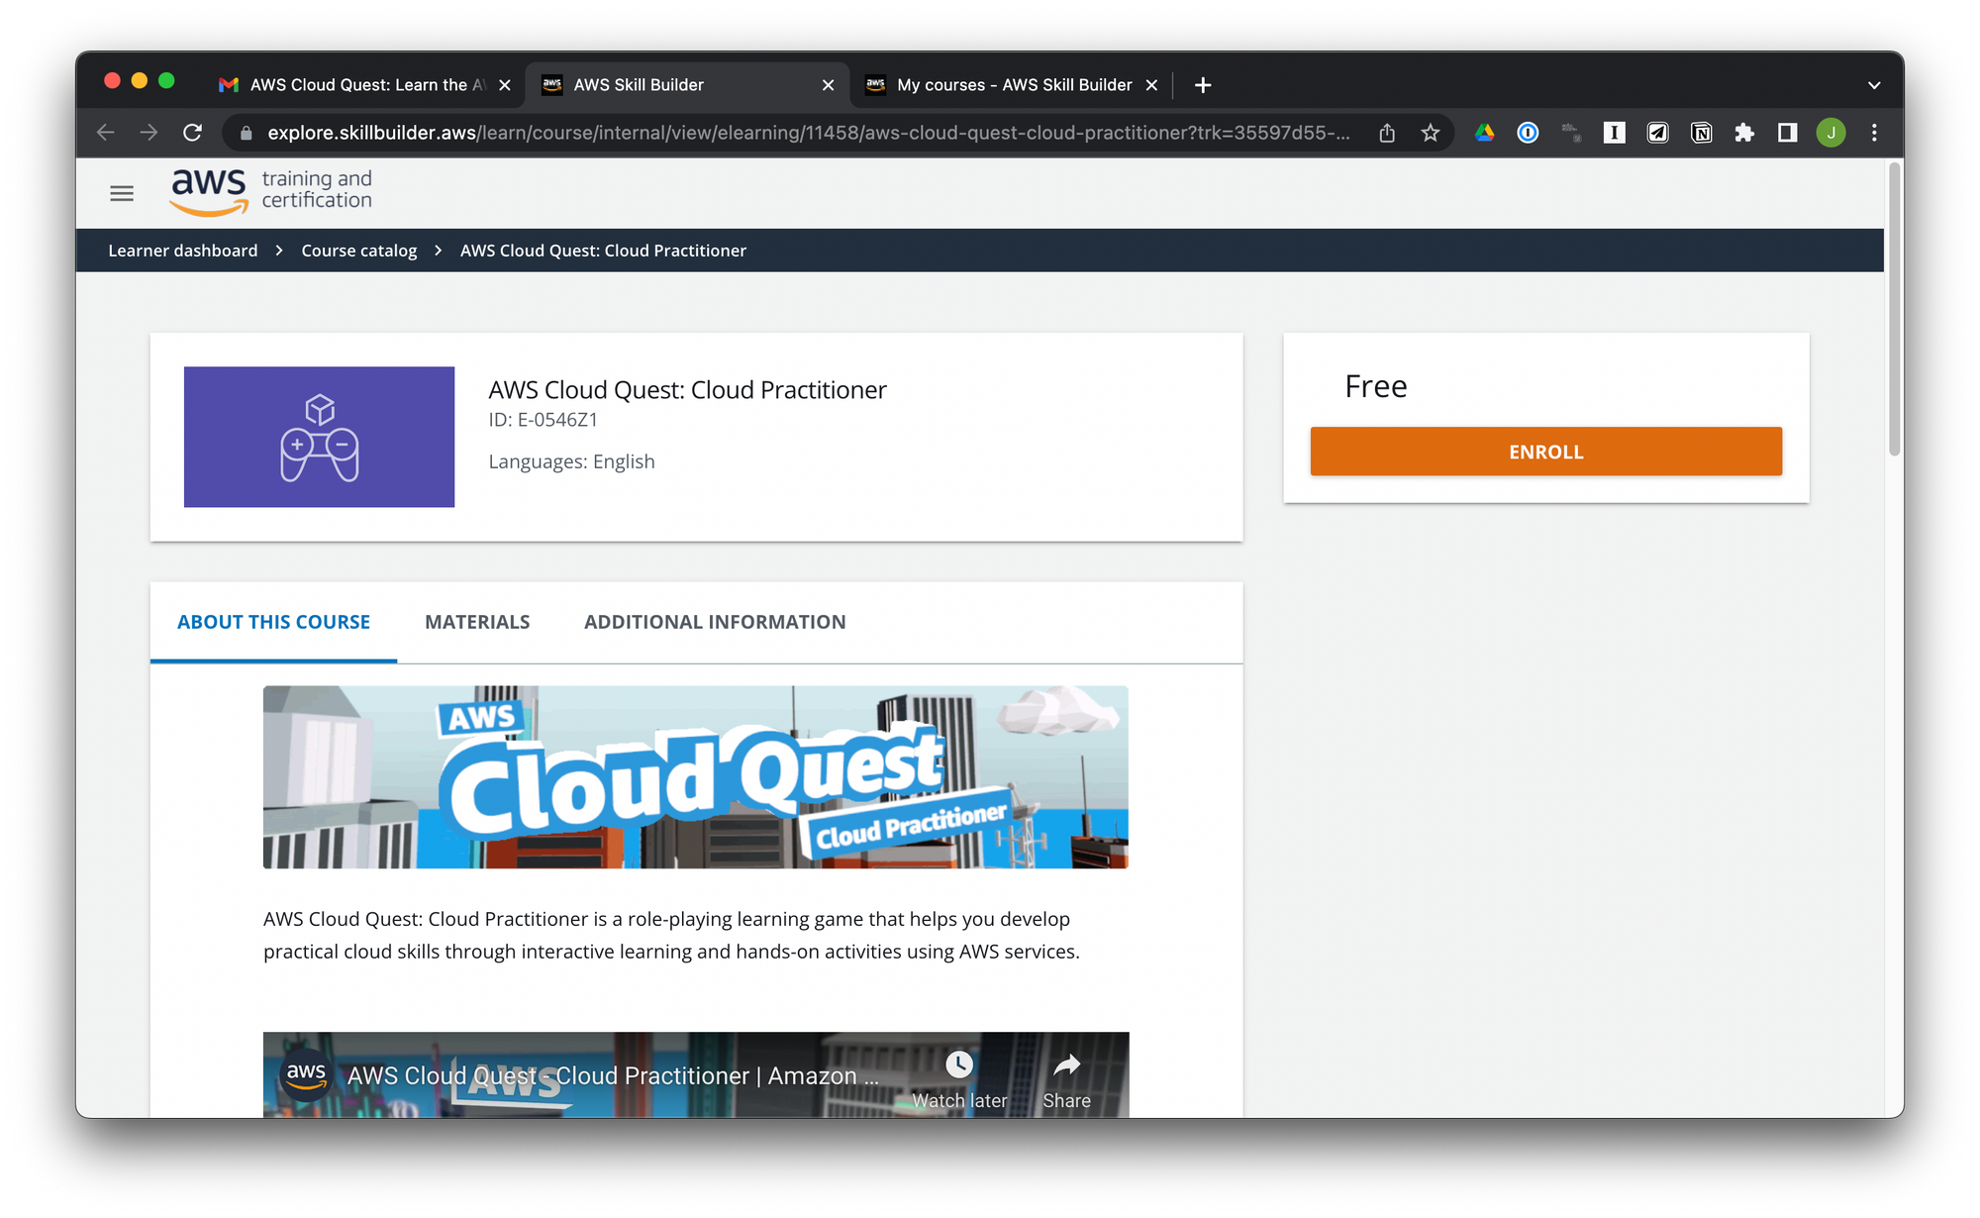Screen dimensions: 1980x1218
Task: Open the Notion web clipper extension
Action: coord(1702,133)
